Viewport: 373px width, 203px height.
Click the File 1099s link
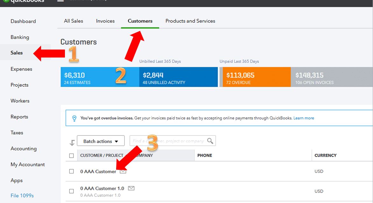point(22,195)
